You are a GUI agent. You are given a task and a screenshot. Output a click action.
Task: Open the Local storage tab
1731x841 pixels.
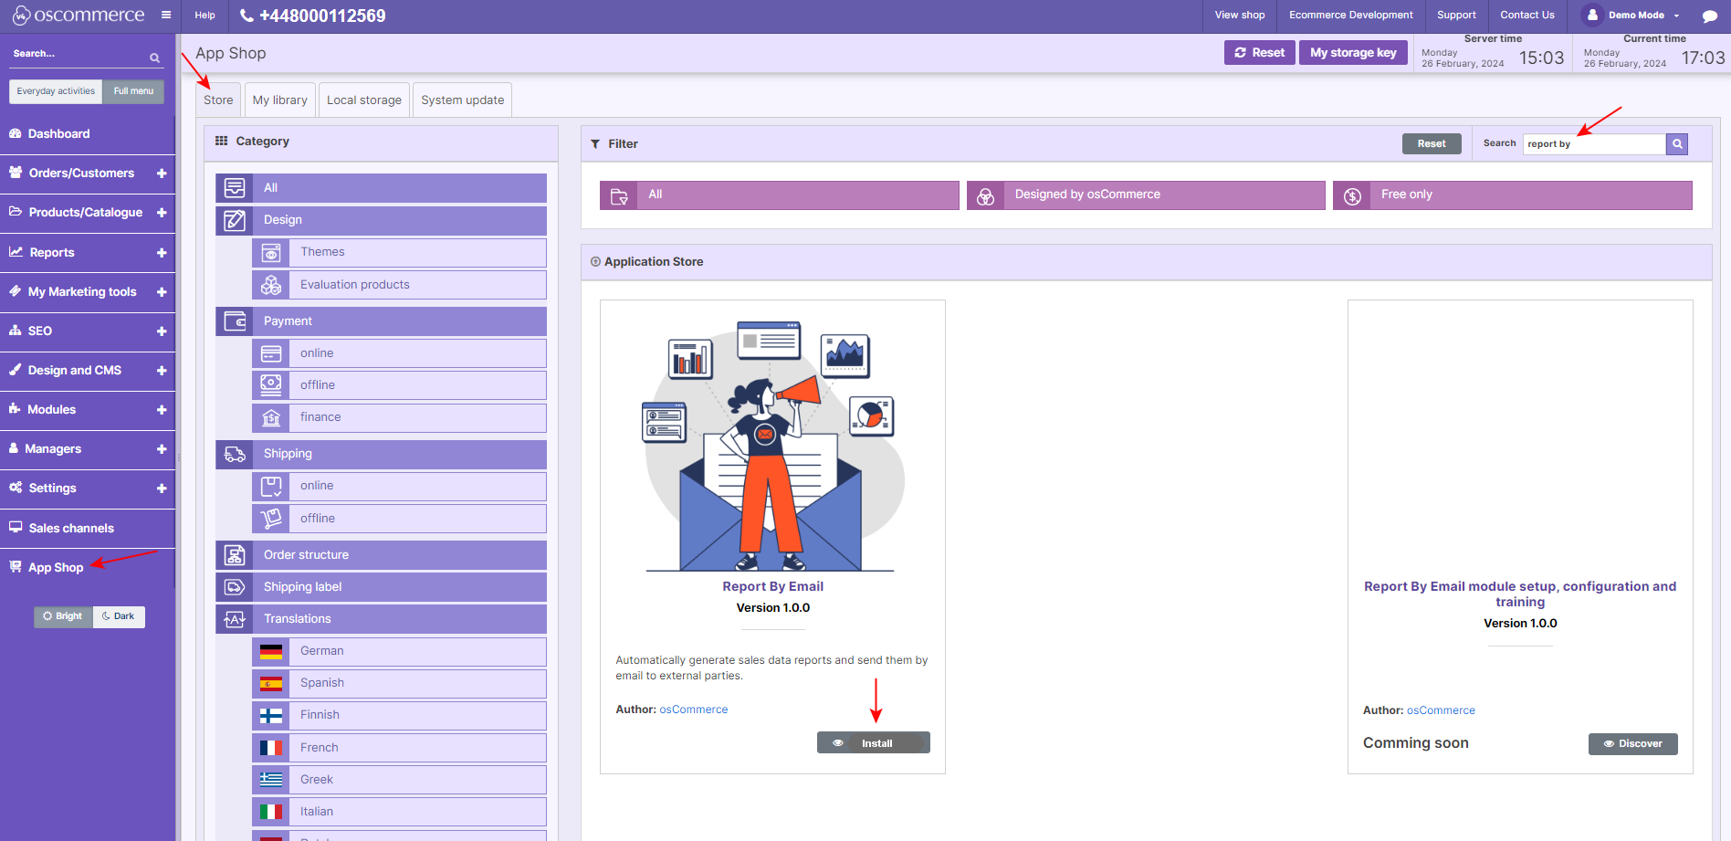[363, 100]
